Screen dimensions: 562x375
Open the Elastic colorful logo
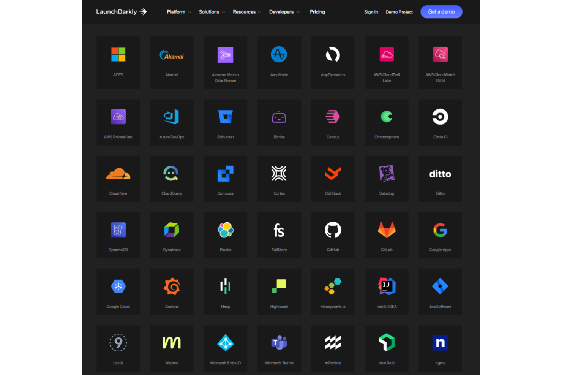(x=226, y=230)
